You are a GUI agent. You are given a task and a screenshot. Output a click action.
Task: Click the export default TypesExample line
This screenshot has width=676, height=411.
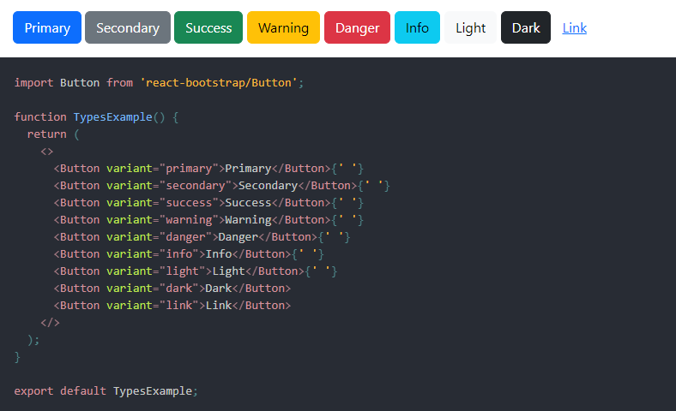tap(106, 390)
